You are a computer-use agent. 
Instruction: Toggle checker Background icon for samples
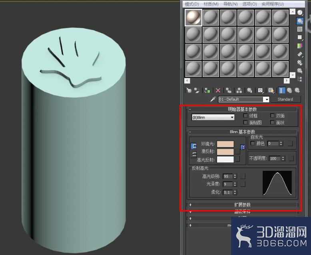tap(300, 29)
